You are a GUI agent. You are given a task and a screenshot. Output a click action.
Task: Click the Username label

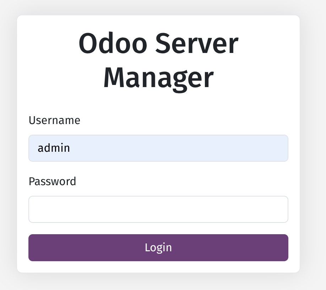tap(54, 120)
